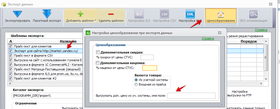The height and width of the screenshot is (109, 280).
Task: Toggle checkbox for Прайс-лист для клиентов
Action: click(10, 46)
